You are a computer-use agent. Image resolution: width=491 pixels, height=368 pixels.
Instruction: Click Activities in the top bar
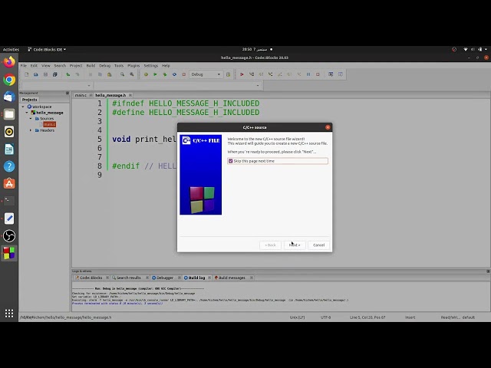coord(11,49)
